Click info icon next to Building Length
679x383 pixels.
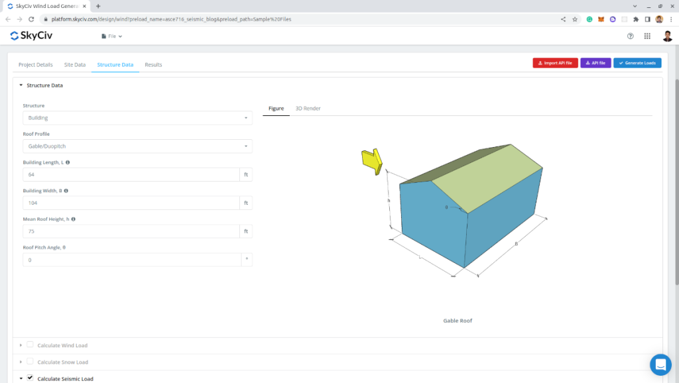pos(68,162)
